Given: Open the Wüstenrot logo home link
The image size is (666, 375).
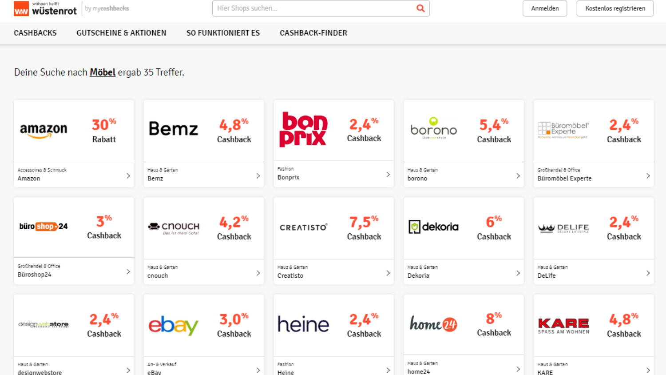Looking at the screenshot, I should click(45, 8).
